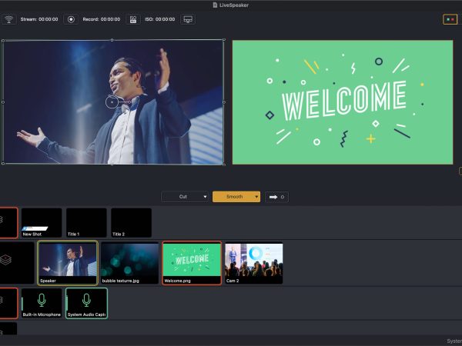Click the top-middle resize handle of preview

point(112,40)
